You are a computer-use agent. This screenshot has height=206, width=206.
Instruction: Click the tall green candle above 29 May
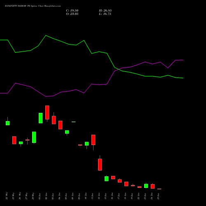pyautogui.click(x=34, y=137)
